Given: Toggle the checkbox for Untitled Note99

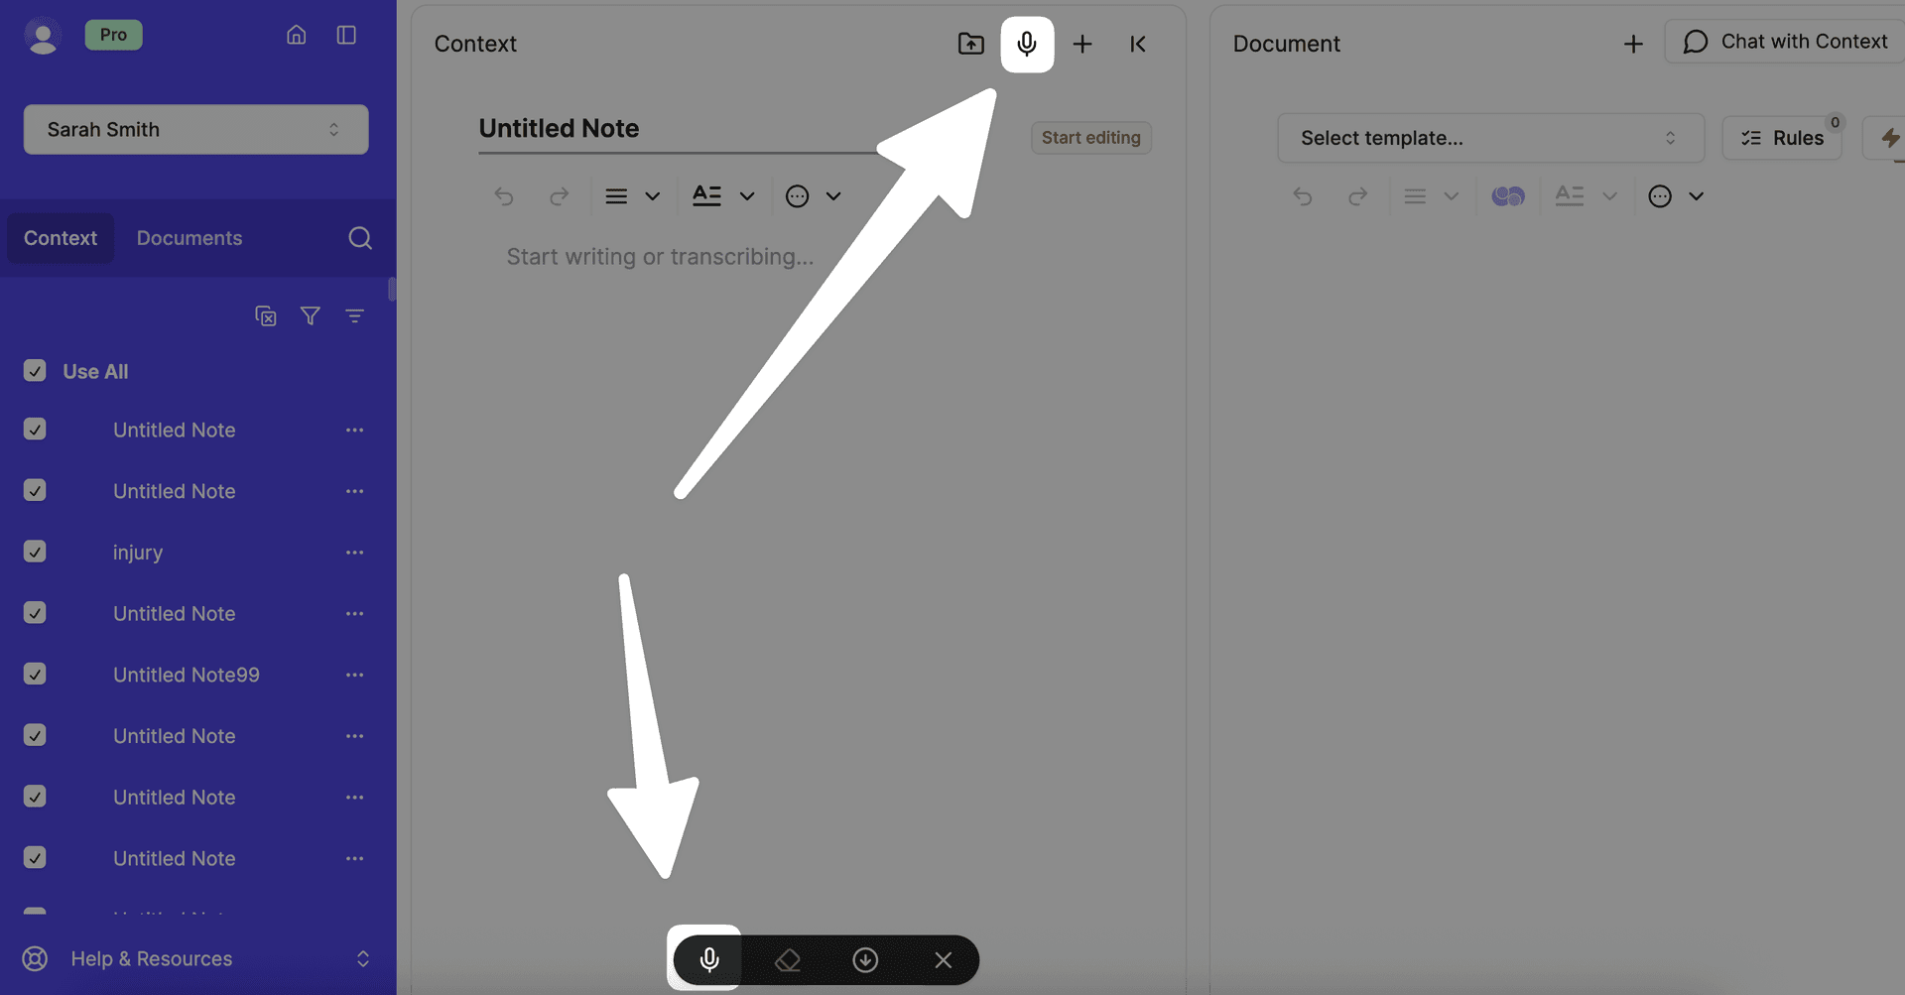Looking at the screenshot, I should 35,675.
